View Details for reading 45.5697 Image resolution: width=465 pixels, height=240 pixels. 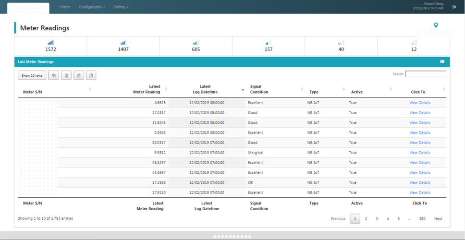tap(420, 172)
